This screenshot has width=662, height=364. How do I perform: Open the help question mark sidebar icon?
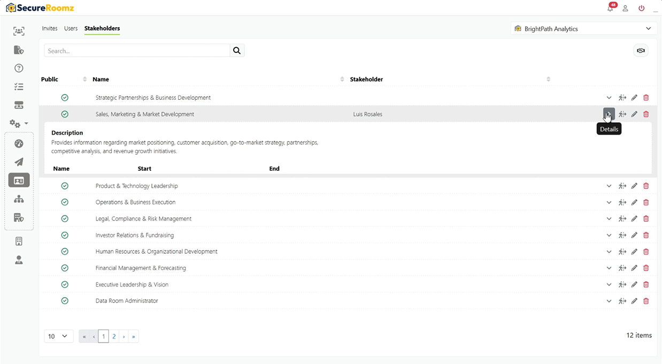pos(19,68)
